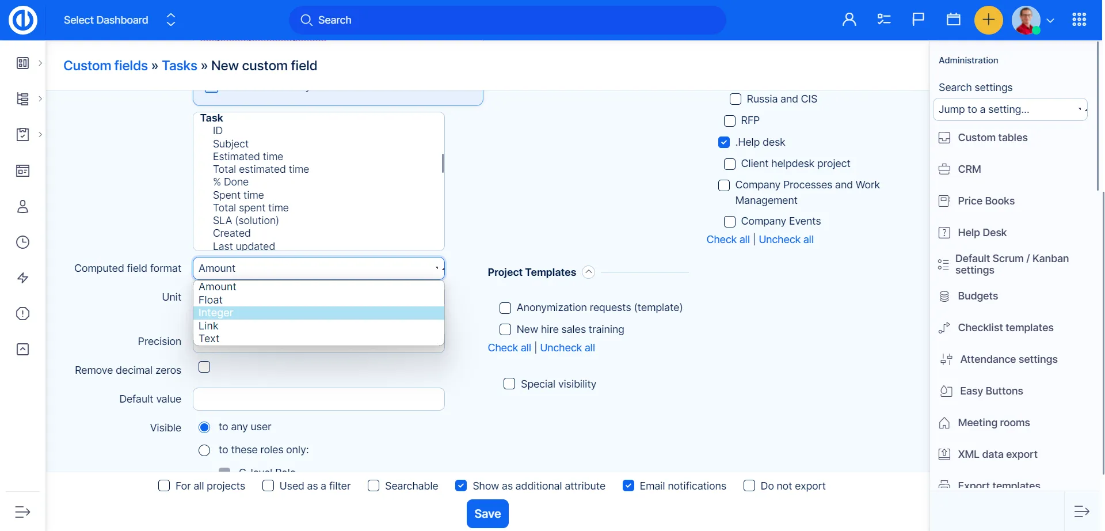The height and width of the screenshot is (531, 1105).
Task: Open the calendar icon in top bar
Action: click(x=953, y=20)
